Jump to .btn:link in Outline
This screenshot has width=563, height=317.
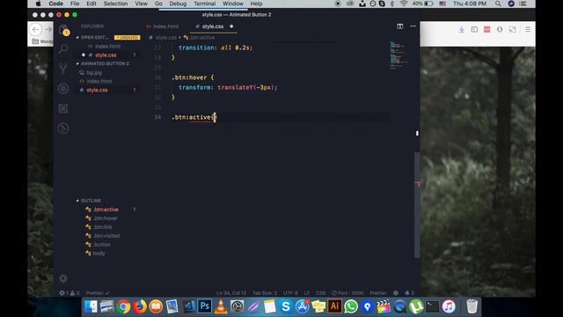click(x=103, y=227)
